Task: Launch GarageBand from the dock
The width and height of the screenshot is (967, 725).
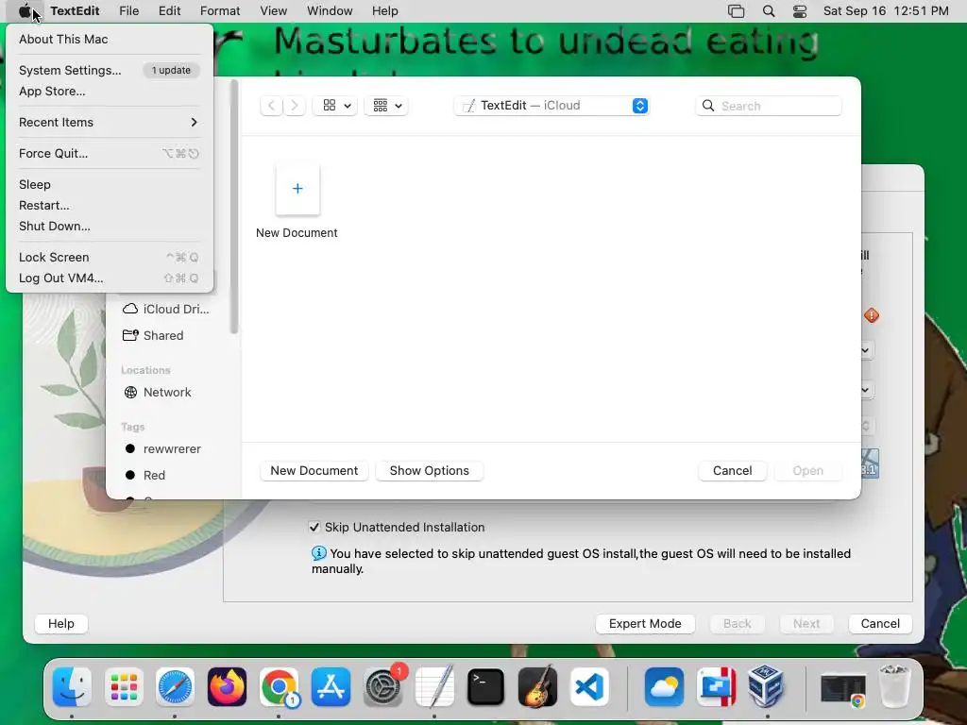Action: pos(537,686)
